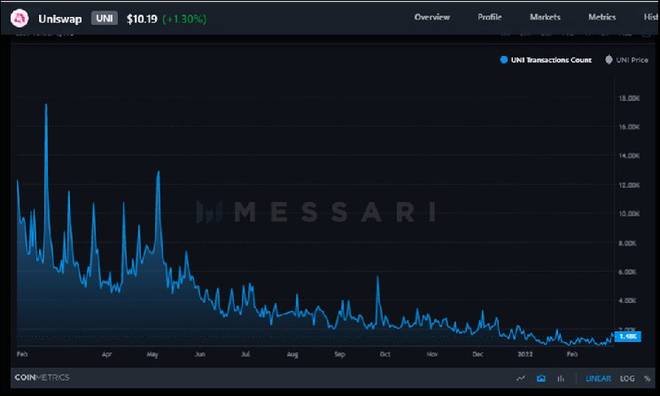This screenshot has width=660, height=396.
Task: Click the Messari watermark on chart
Action: (x=316, y=213)
